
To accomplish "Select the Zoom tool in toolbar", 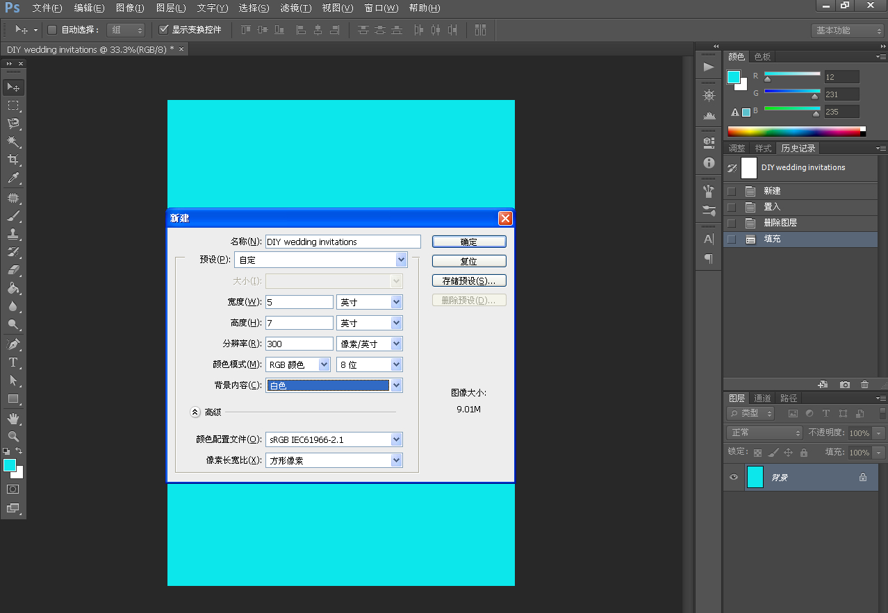I will 13,437.
